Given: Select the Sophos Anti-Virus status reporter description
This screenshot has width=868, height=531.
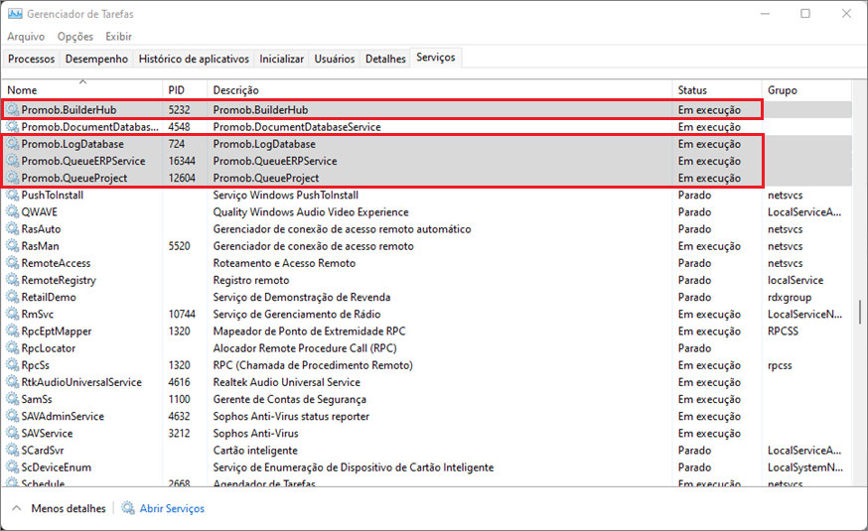Looking at the screenshot, I should tap(291, 417).
